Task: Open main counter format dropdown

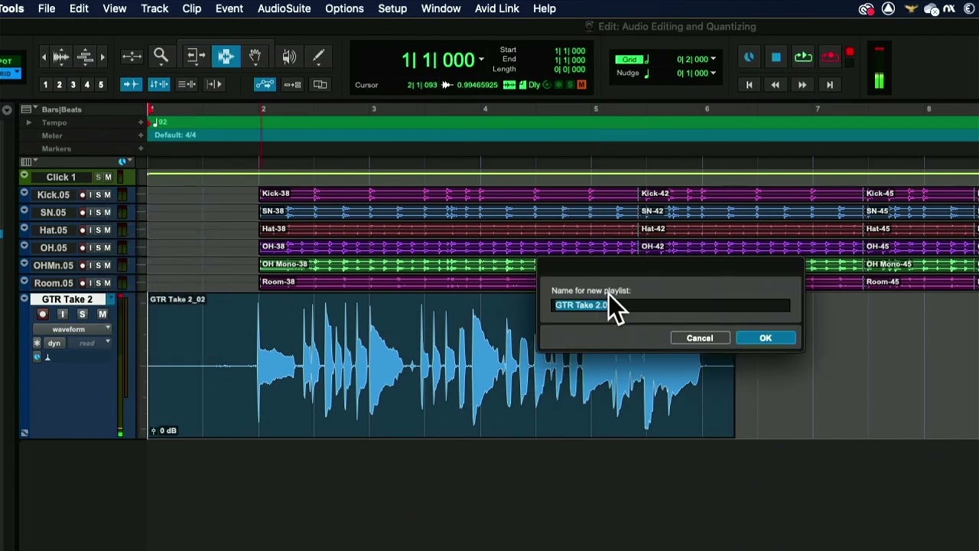Action: click(481, 60)
